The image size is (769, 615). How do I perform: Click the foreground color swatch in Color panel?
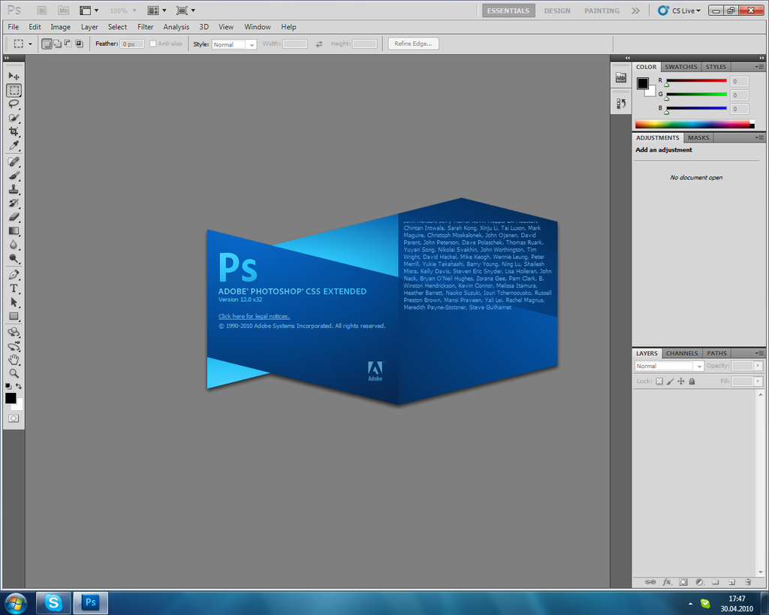coord(643,83)
